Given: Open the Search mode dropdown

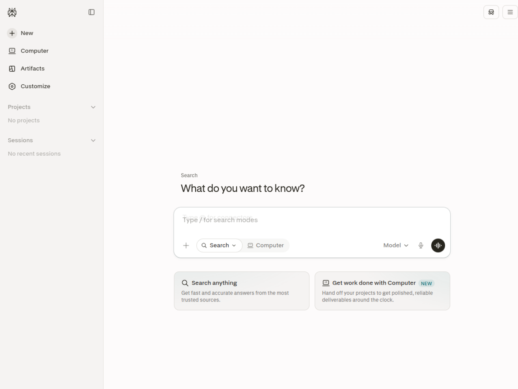Looking at the screenshot, I should [219, 245].
